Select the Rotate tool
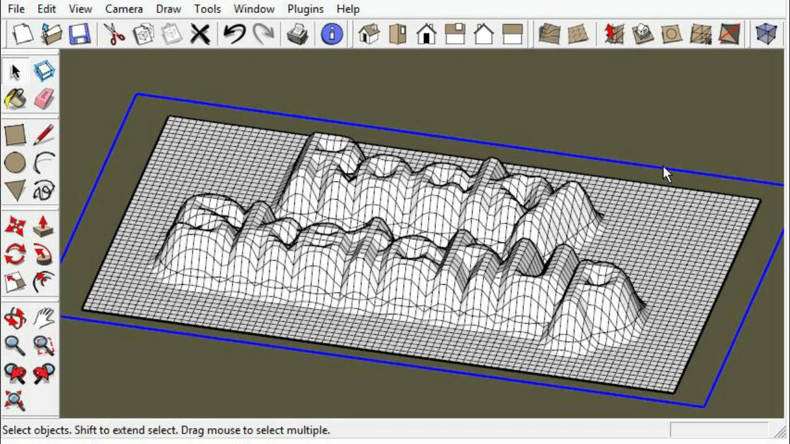The image size is (790, 444). click(15, 254)
